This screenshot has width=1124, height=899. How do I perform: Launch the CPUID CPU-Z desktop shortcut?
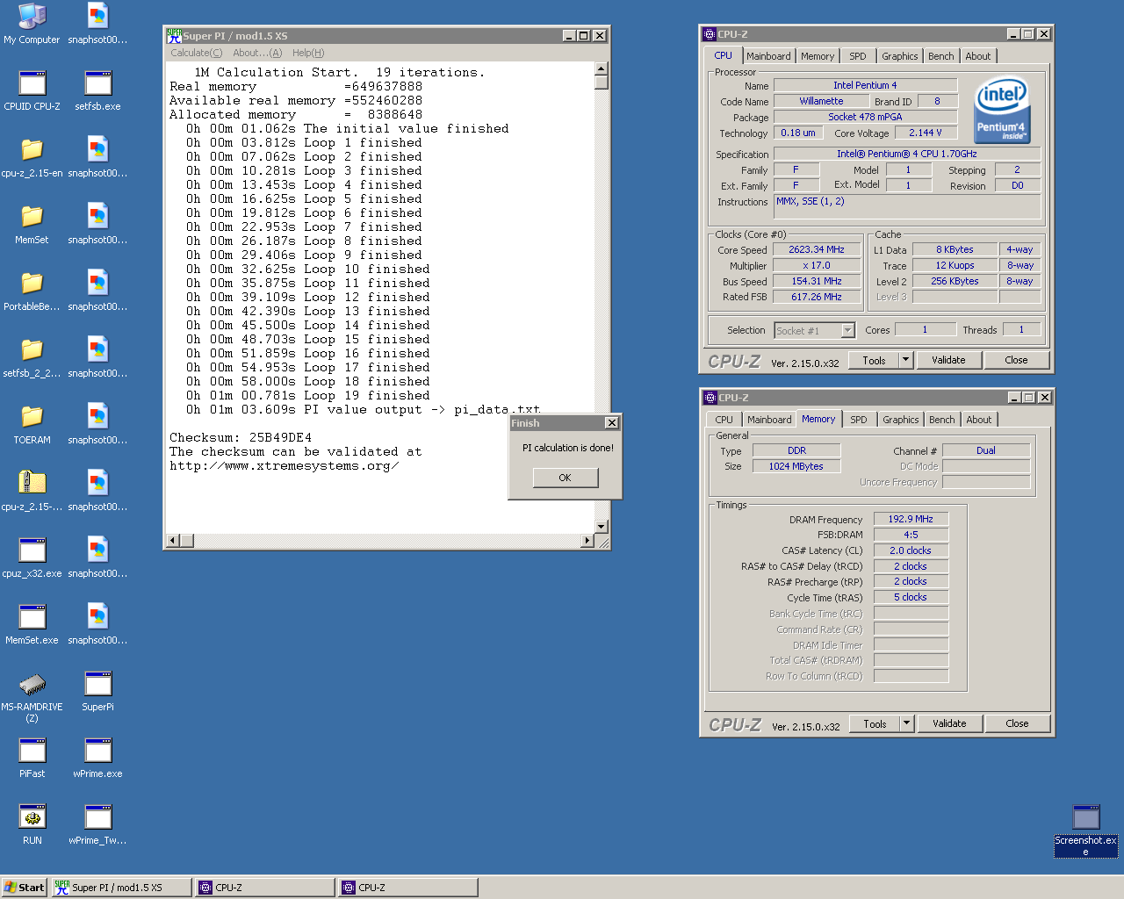(x=32, y=90)
